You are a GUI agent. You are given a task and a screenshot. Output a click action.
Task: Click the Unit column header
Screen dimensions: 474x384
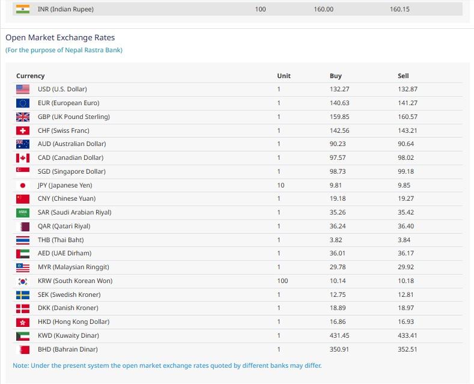(x=284, y=76)
